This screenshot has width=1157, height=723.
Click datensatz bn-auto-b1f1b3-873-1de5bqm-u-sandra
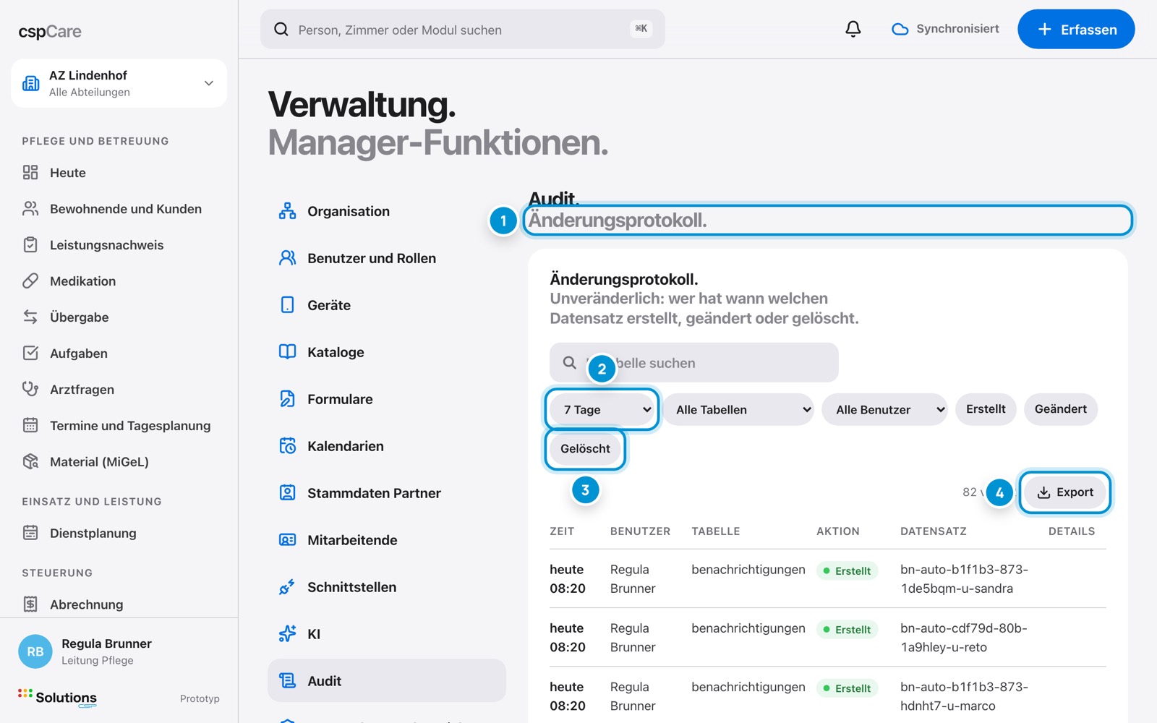(x=964, y=579)
